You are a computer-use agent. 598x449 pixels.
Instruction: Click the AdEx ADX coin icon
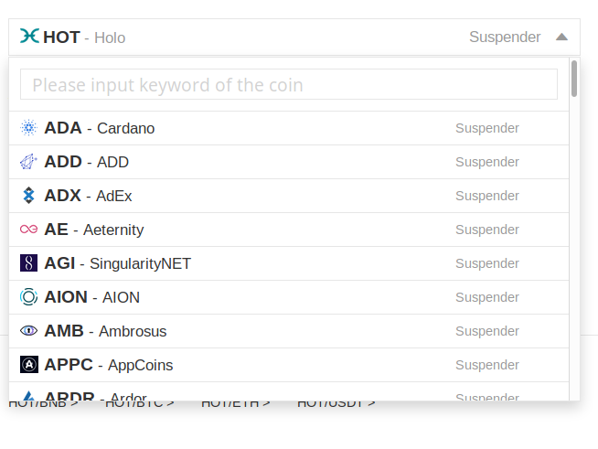(x=28, y=196)
